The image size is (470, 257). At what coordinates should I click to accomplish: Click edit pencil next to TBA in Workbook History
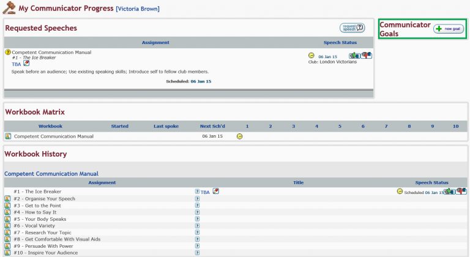pos(215,192)
